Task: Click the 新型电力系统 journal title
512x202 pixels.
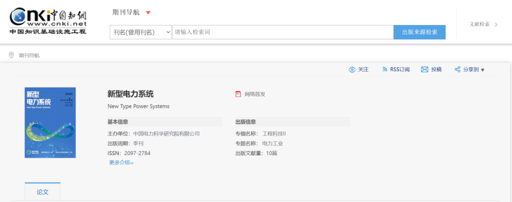Action: pyautogui.click(x=131, y=94)
